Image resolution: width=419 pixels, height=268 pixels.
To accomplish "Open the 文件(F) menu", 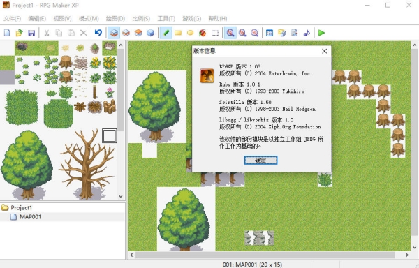I will pos(13,18).
